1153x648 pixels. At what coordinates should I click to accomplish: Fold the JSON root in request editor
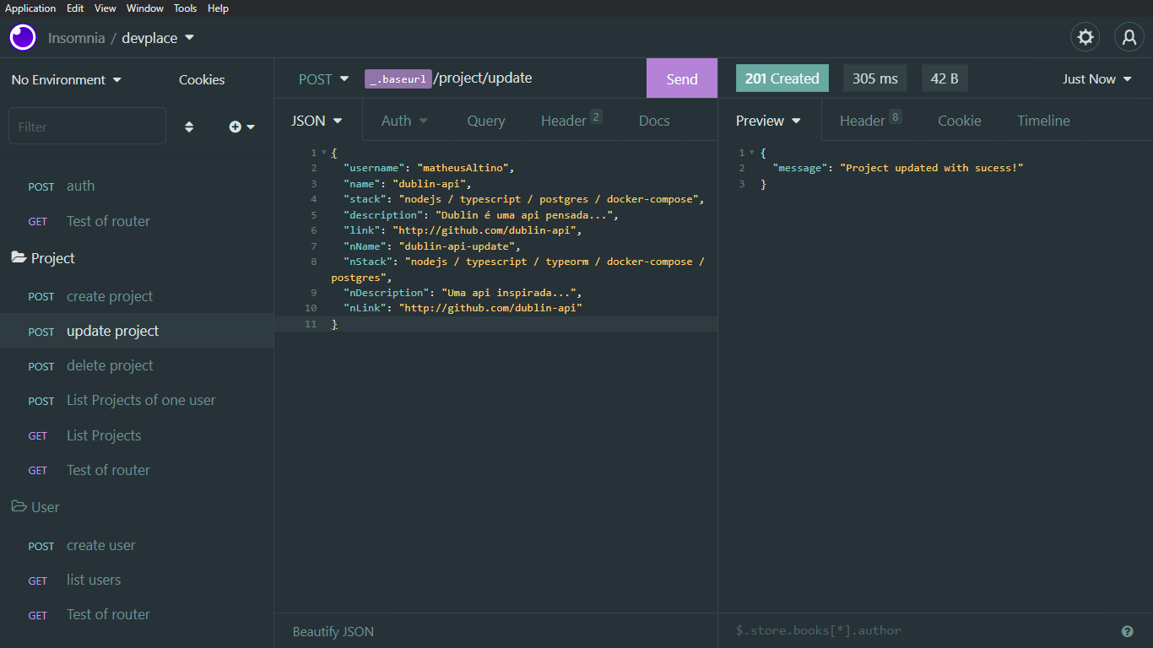[323, 153]
